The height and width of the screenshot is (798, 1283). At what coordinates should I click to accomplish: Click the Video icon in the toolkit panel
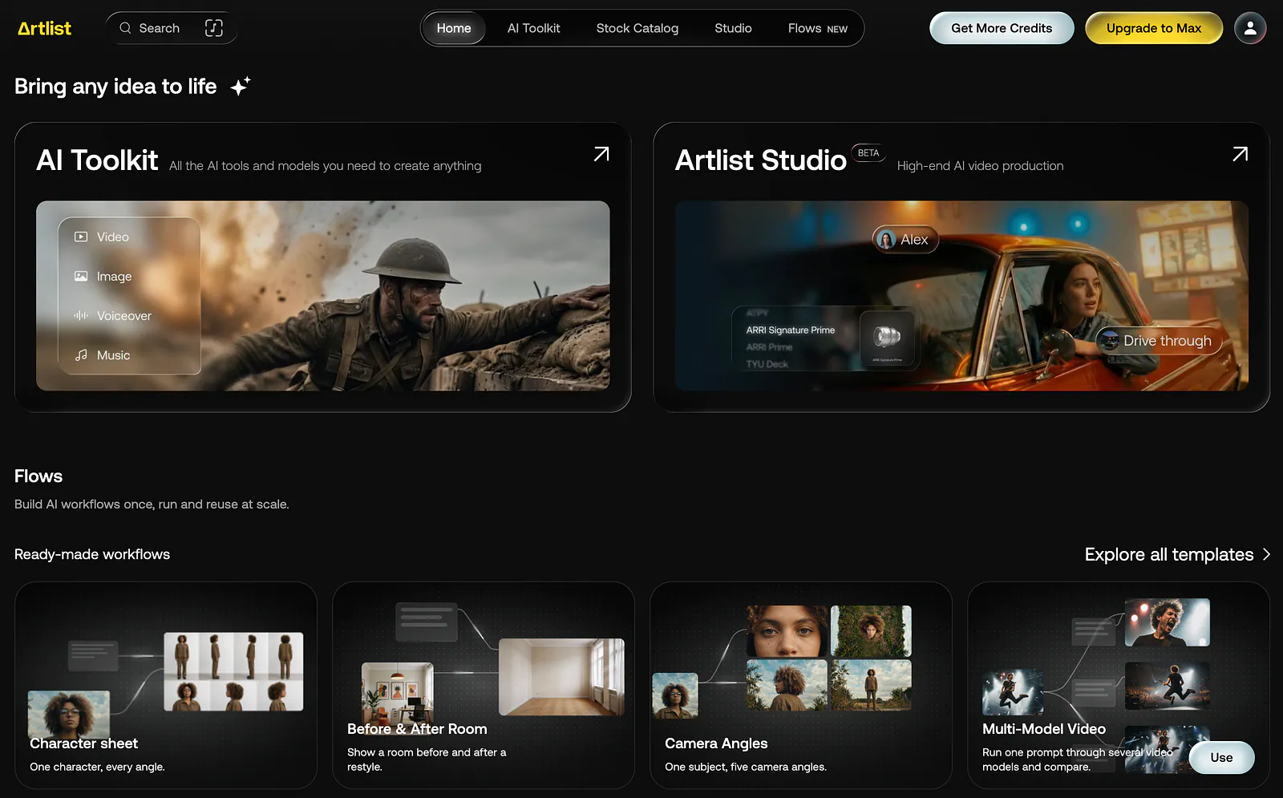pyautogui.click(x=81, y=237)
